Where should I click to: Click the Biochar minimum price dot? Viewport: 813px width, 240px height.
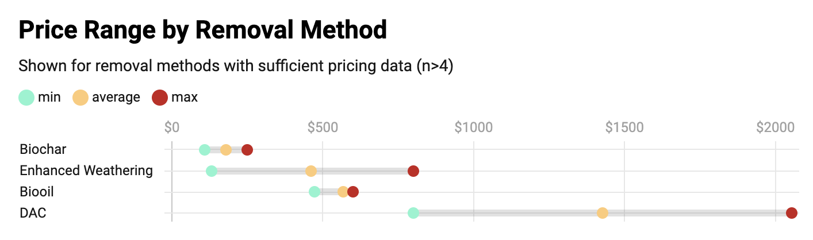(204, 150)
